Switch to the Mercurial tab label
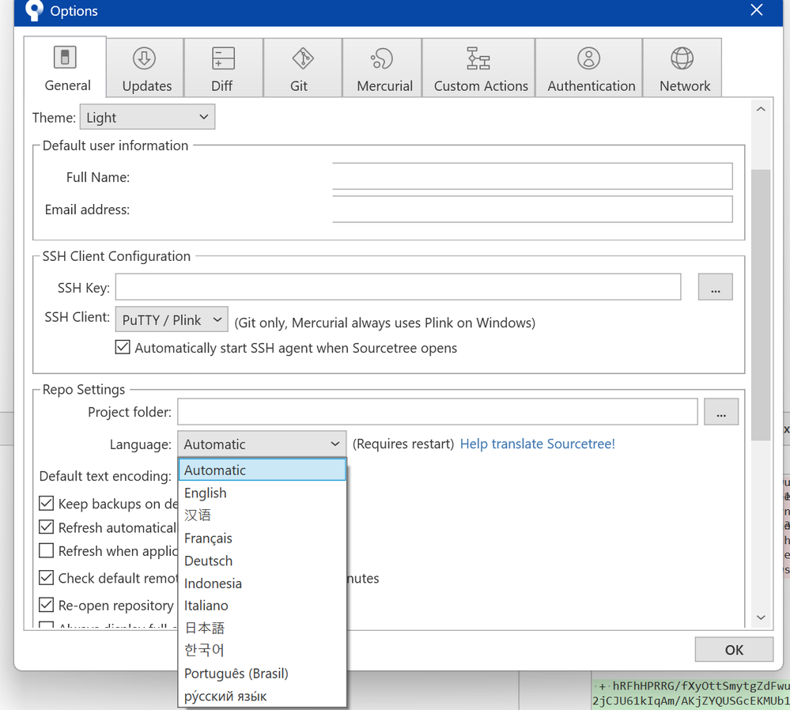The width and height of the screenshot is (790, 710). coord(384,86)
